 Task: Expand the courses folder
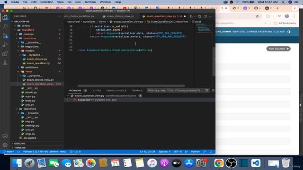coord(28,34)
